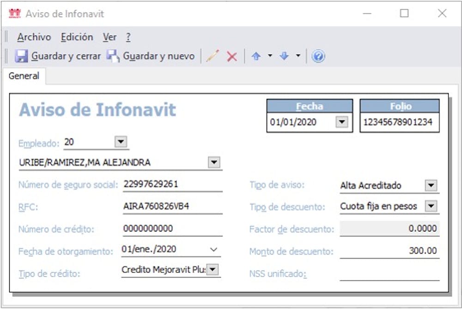This screenshot has height=309, width=462.
Task: Click the RFC input field
Action: pyautogui.click(x=172, y=206)
